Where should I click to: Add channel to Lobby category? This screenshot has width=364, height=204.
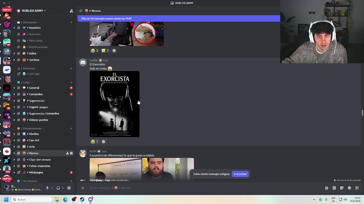coord(71,82)
